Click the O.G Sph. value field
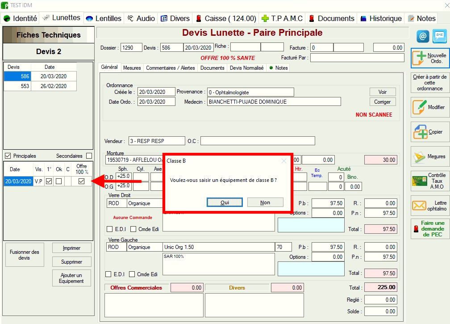The width and height of the screenshot is (450, 324). click(124, 186)
